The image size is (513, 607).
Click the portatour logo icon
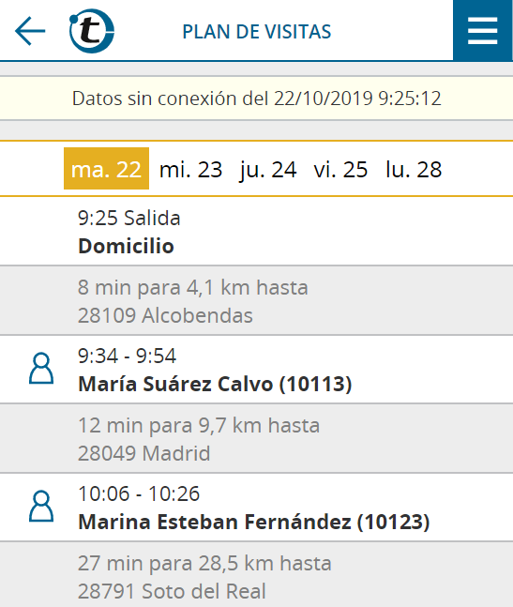[92, 31]
